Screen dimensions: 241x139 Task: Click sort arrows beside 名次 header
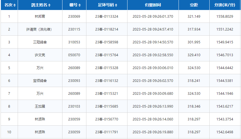tap(15, 5)
